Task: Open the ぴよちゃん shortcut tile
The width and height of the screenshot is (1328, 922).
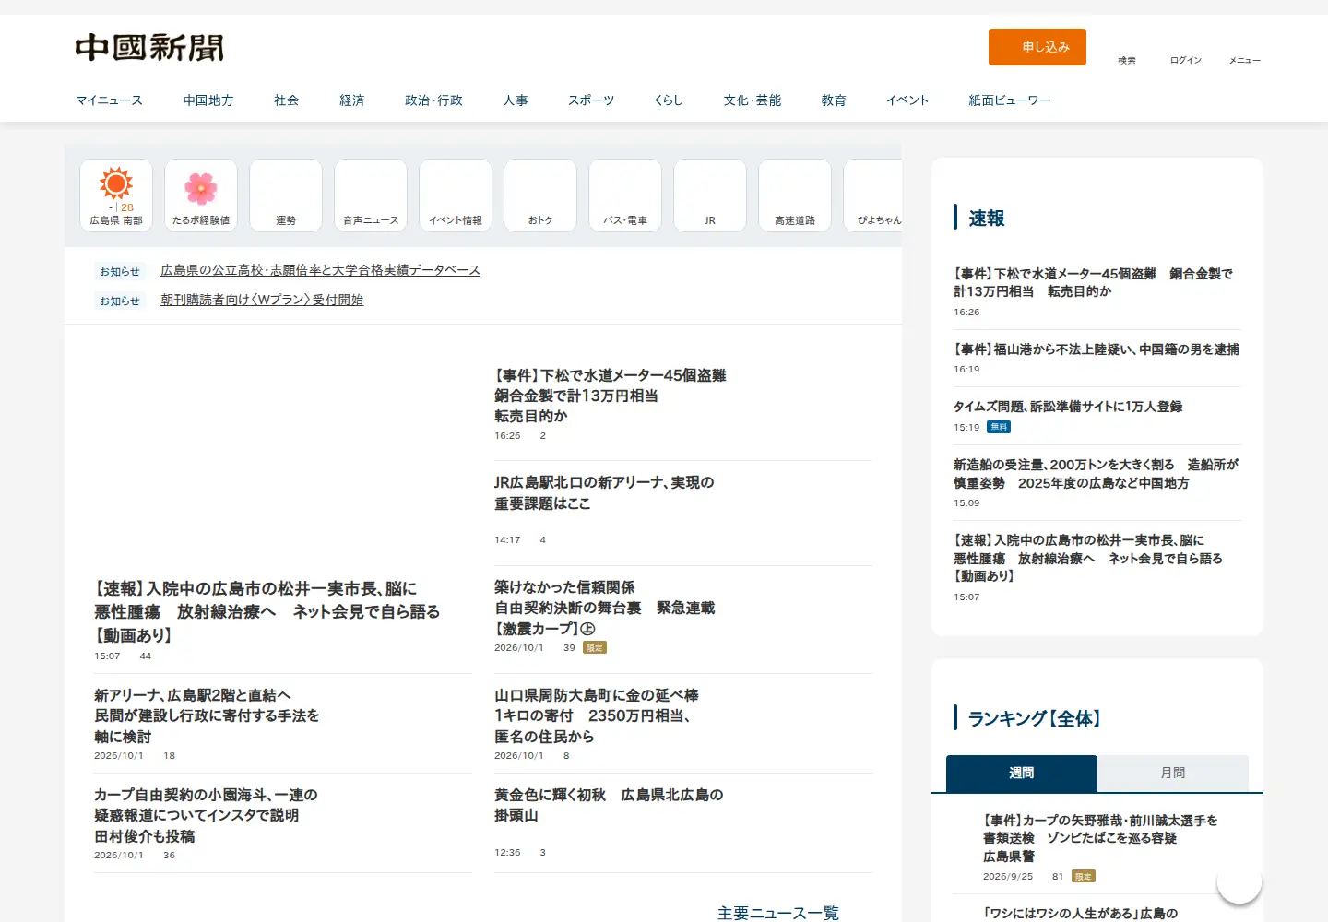Action: 873,195
